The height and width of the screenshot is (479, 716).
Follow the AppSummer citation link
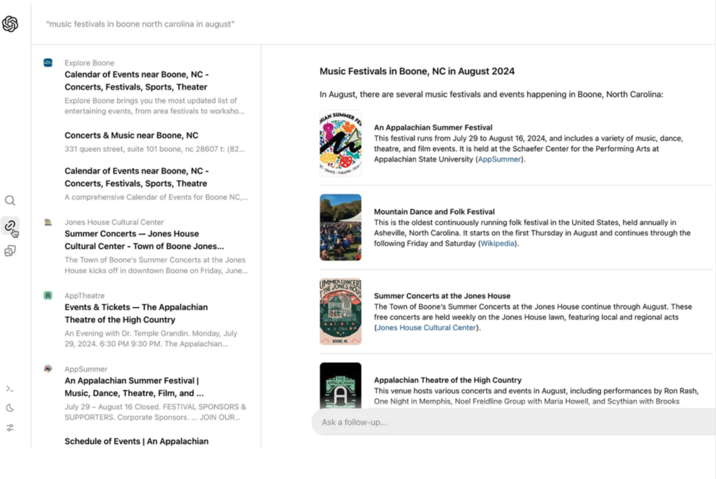(x=499, y=159)
